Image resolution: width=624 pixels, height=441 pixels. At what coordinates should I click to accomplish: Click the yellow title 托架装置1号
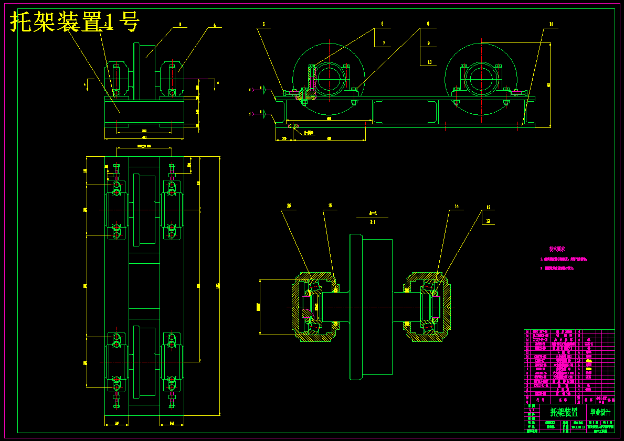(x=75, y=22)
